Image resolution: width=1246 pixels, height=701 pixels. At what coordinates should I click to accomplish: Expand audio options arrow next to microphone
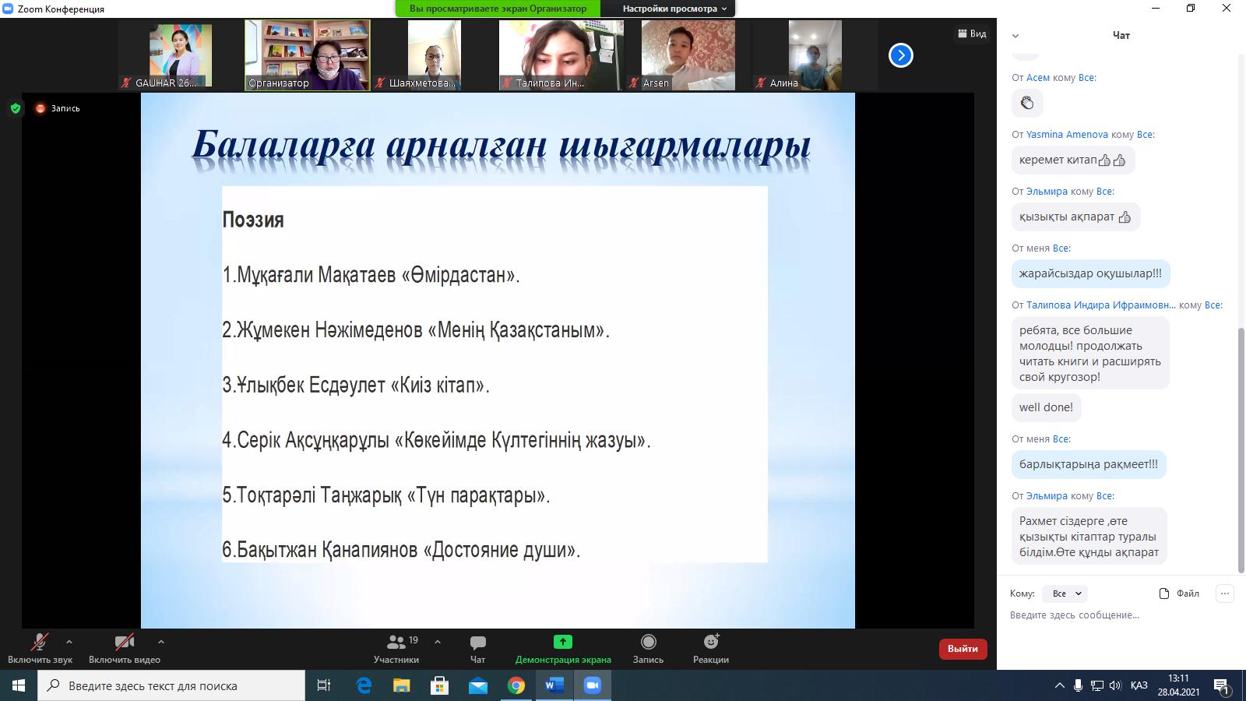(x=69, y=642)
